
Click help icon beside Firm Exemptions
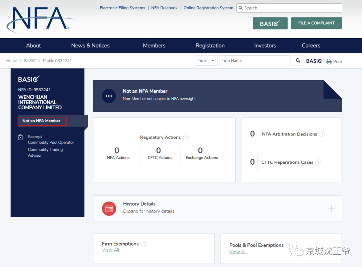144,244
